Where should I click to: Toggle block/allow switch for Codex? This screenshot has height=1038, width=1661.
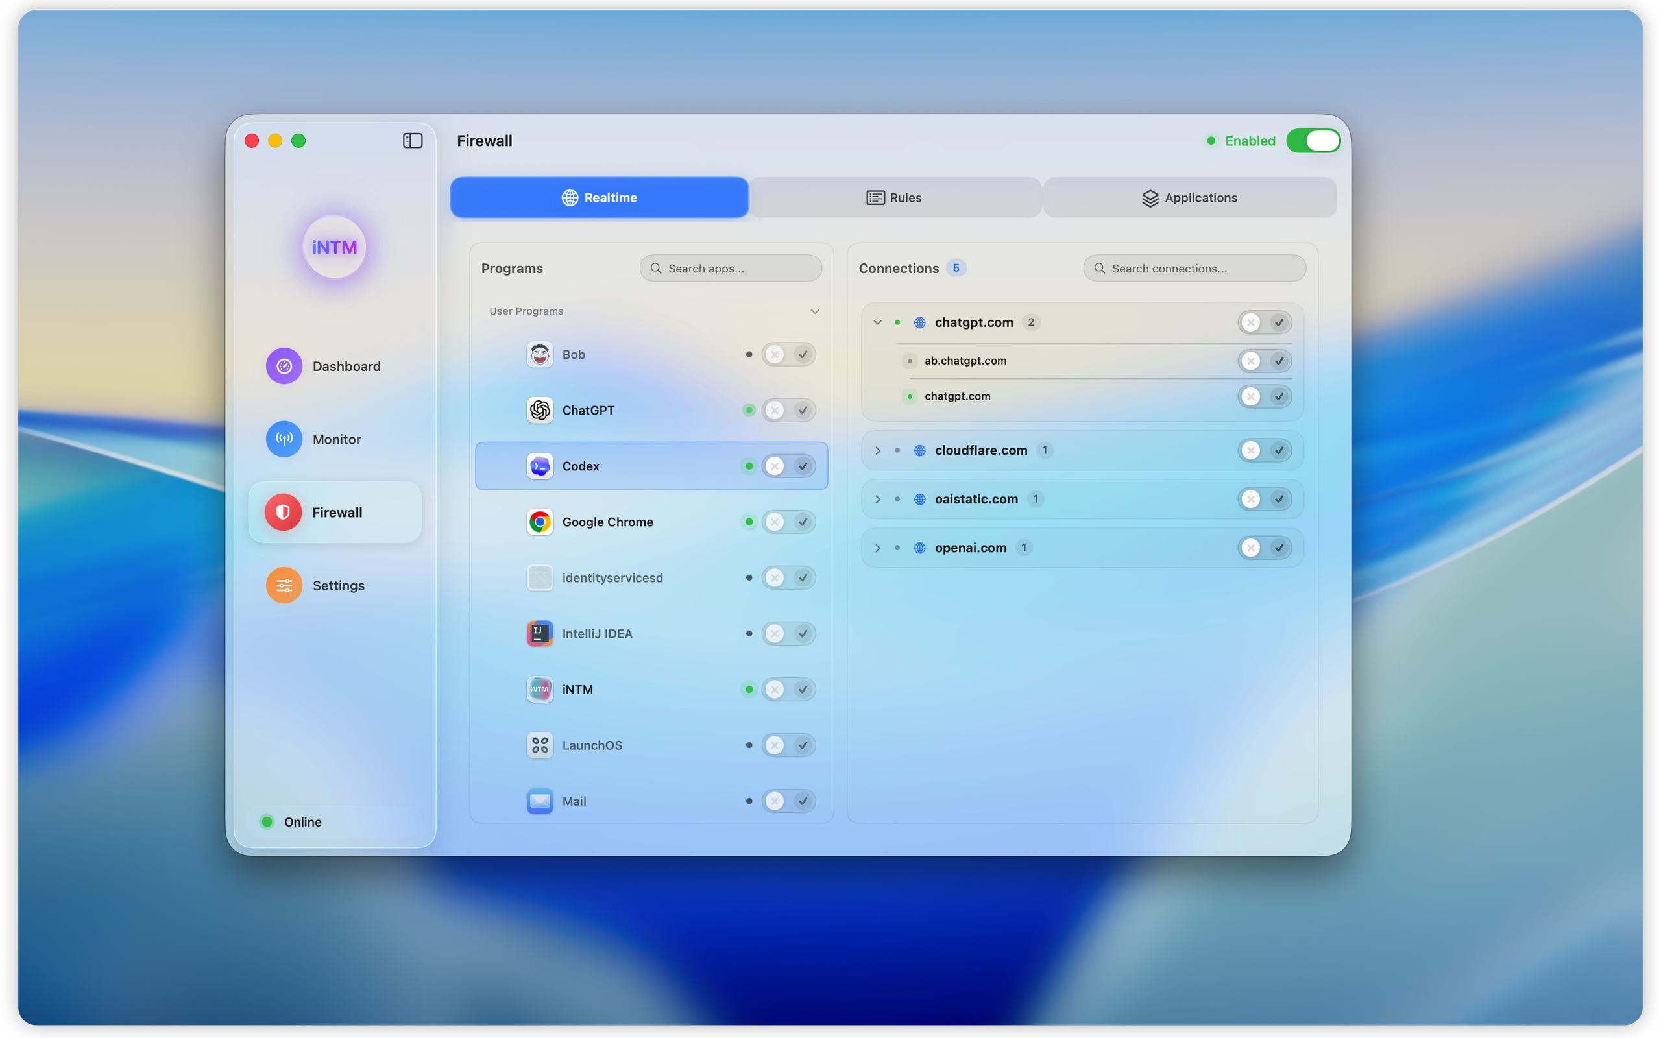click(788, 466)
